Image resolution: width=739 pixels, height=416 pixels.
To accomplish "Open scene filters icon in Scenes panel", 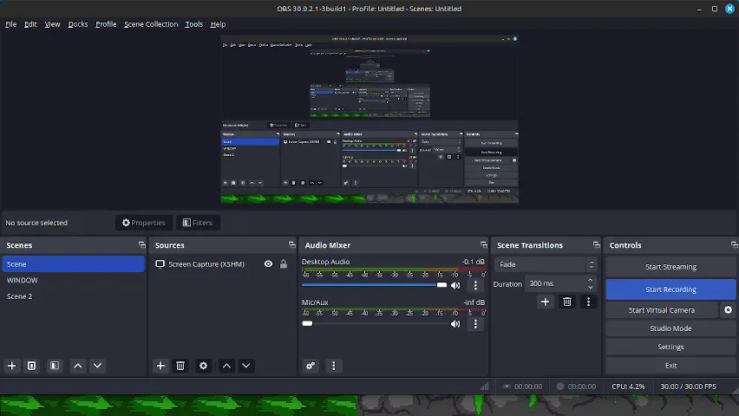I will (x=55, y=366).
